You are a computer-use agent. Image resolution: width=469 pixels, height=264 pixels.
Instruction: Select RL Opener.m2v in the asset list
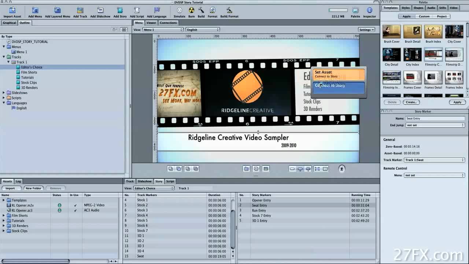pos(23,205)
